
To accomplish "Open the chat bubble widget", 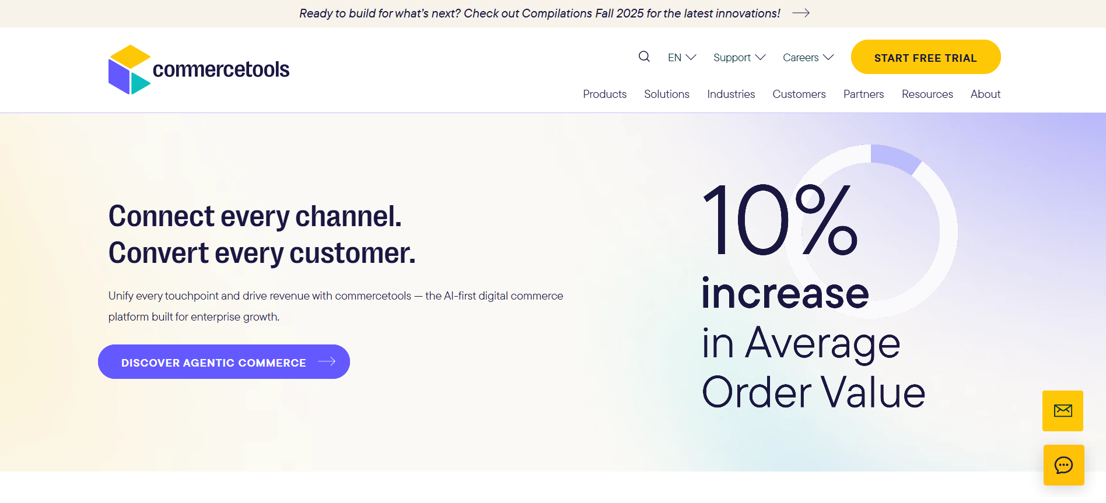I will tap(1063, 465).
